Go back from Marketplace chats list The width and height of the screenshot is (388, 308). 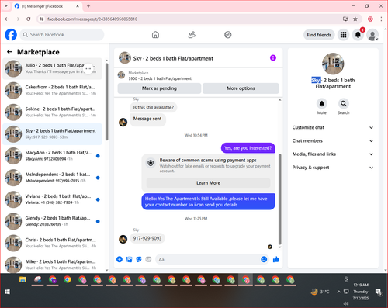10,52
